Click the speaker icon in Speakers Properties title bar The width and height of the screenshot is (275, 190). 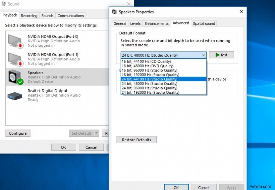click(114, 12)
